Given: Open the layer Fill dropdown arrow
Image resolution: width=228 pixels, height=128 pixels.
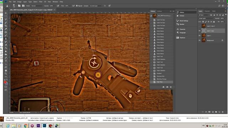Looking at the screenshot, I should point(226,22).
